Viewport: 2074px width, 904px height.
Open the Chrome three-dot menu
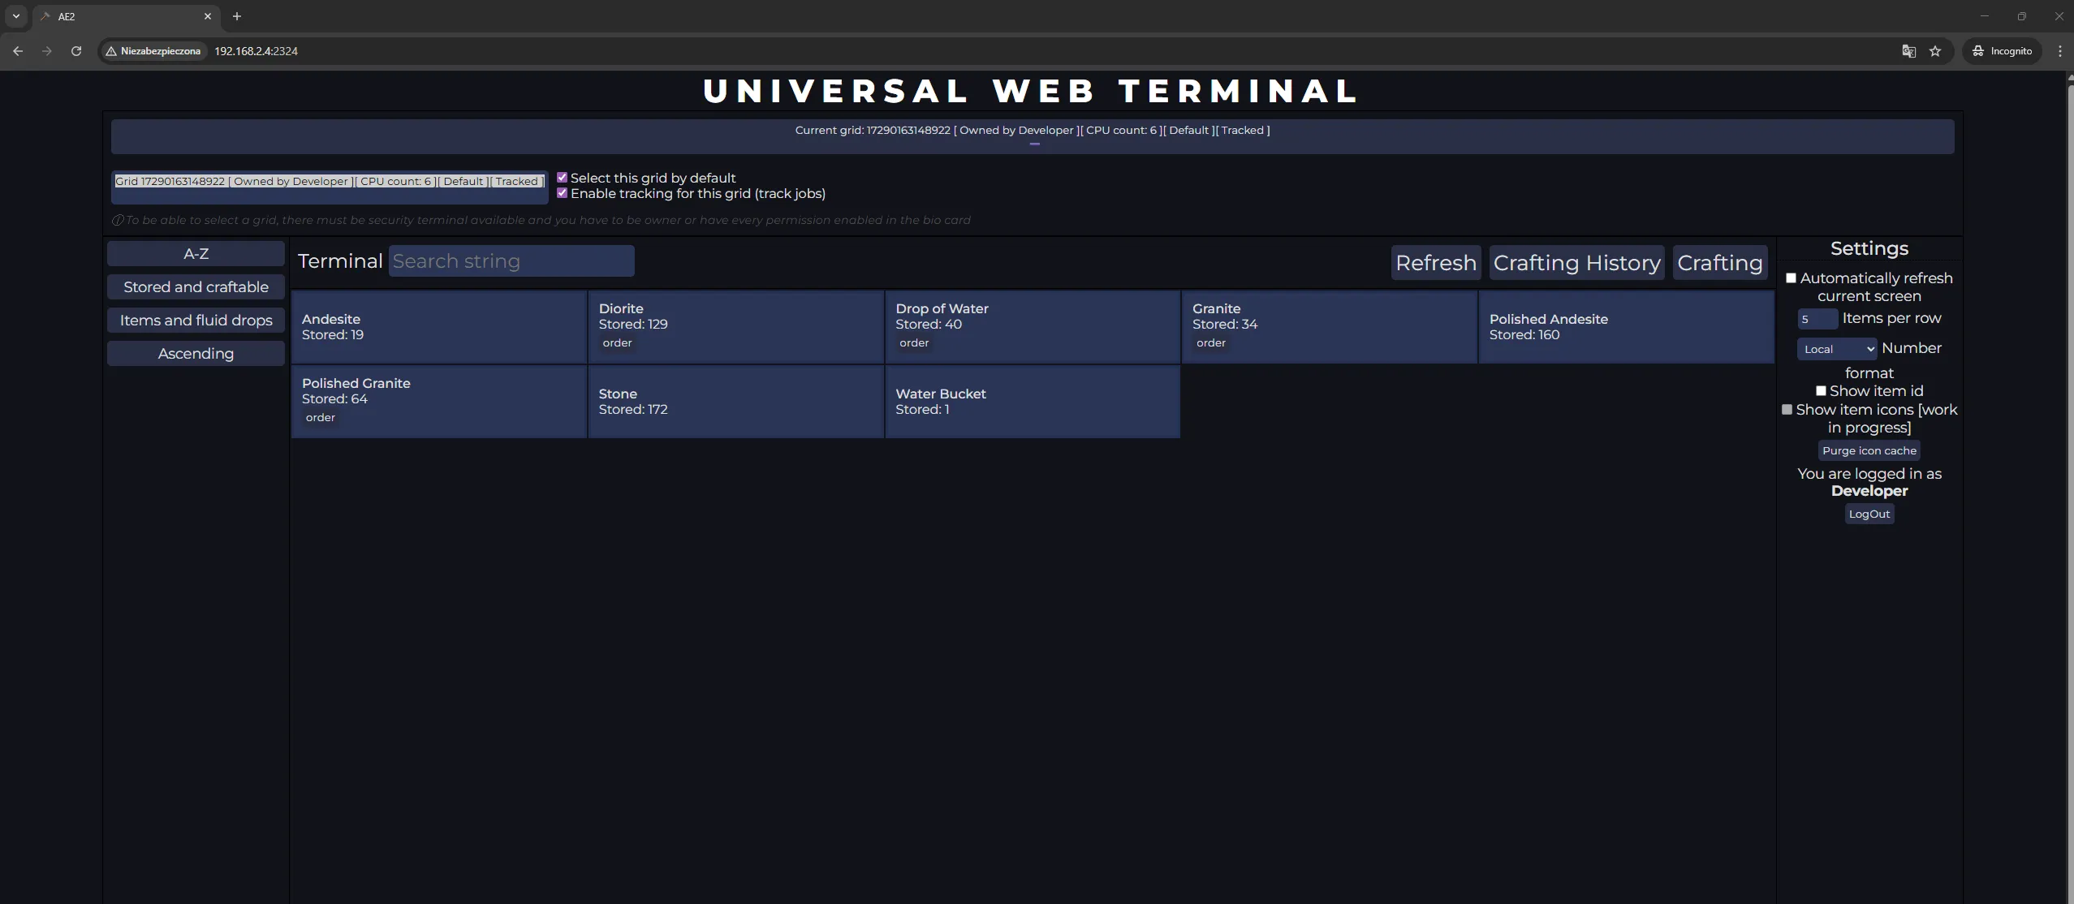(2059, 50)
